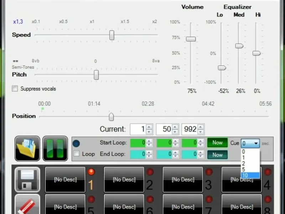Erase preset with eraser icon
Viewport: 285px width, 214px height.
pyautogui.click(x=27, y=204)
